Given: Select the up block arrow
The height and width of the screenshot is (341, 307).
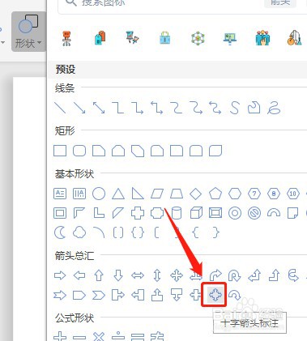Looking at the screenshot, I should point(99,275).
